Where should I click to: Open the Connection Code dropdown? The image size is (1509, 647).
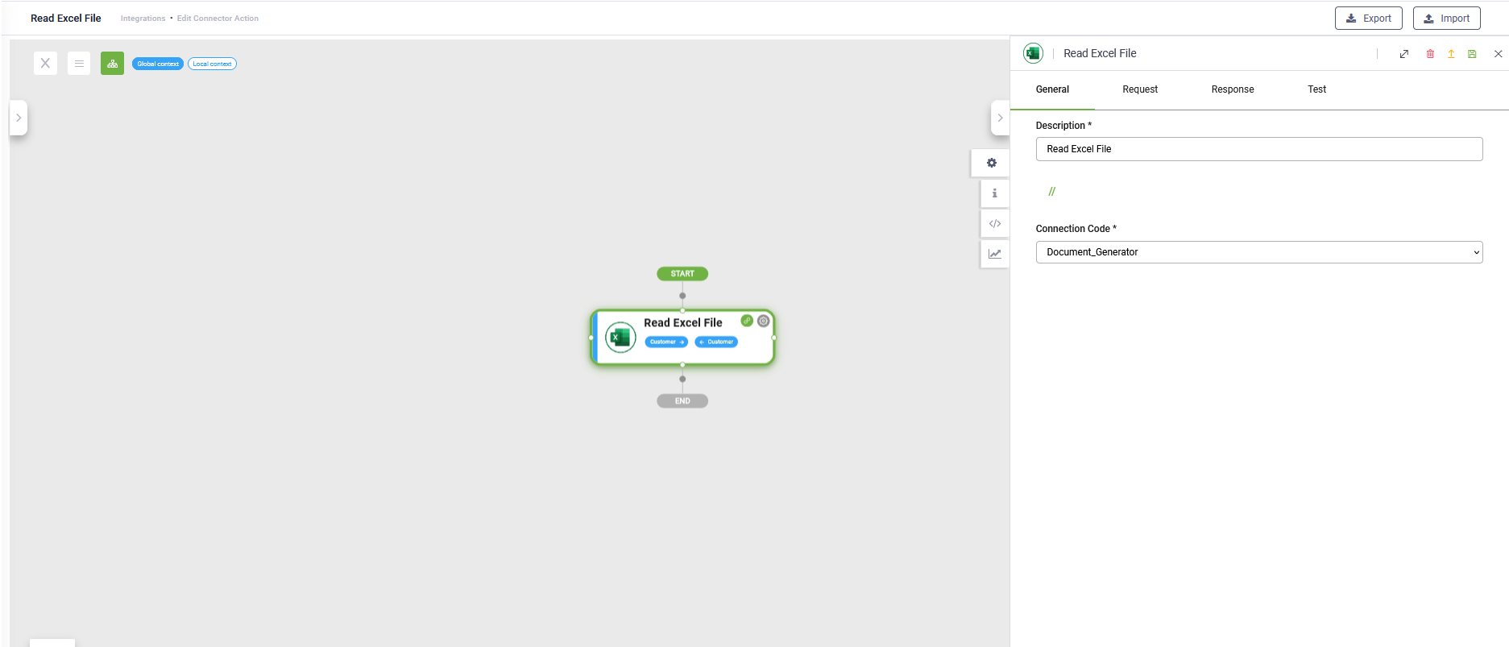[x=1258, y=252]
